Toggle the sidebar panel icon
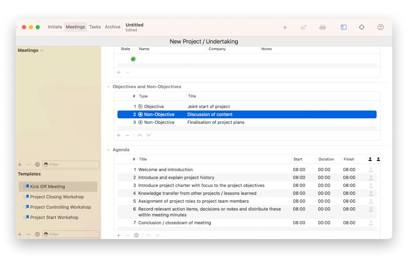 tap(343, 27)
